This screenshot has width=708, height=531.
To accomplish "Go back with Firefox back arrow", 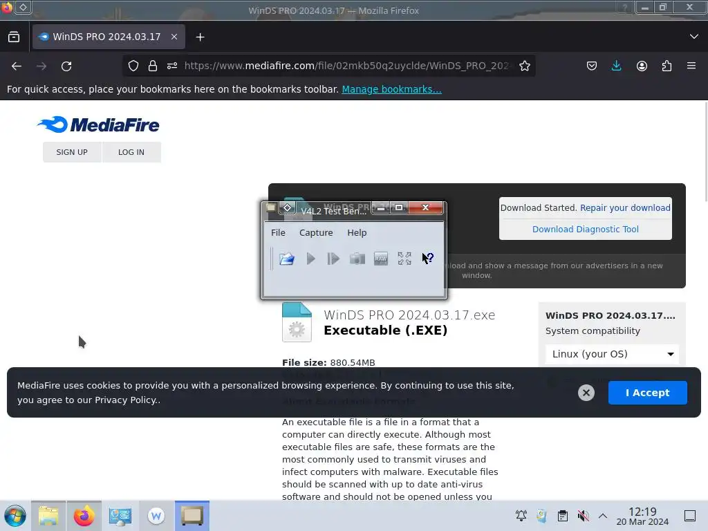I will click(x=17, y=66).
